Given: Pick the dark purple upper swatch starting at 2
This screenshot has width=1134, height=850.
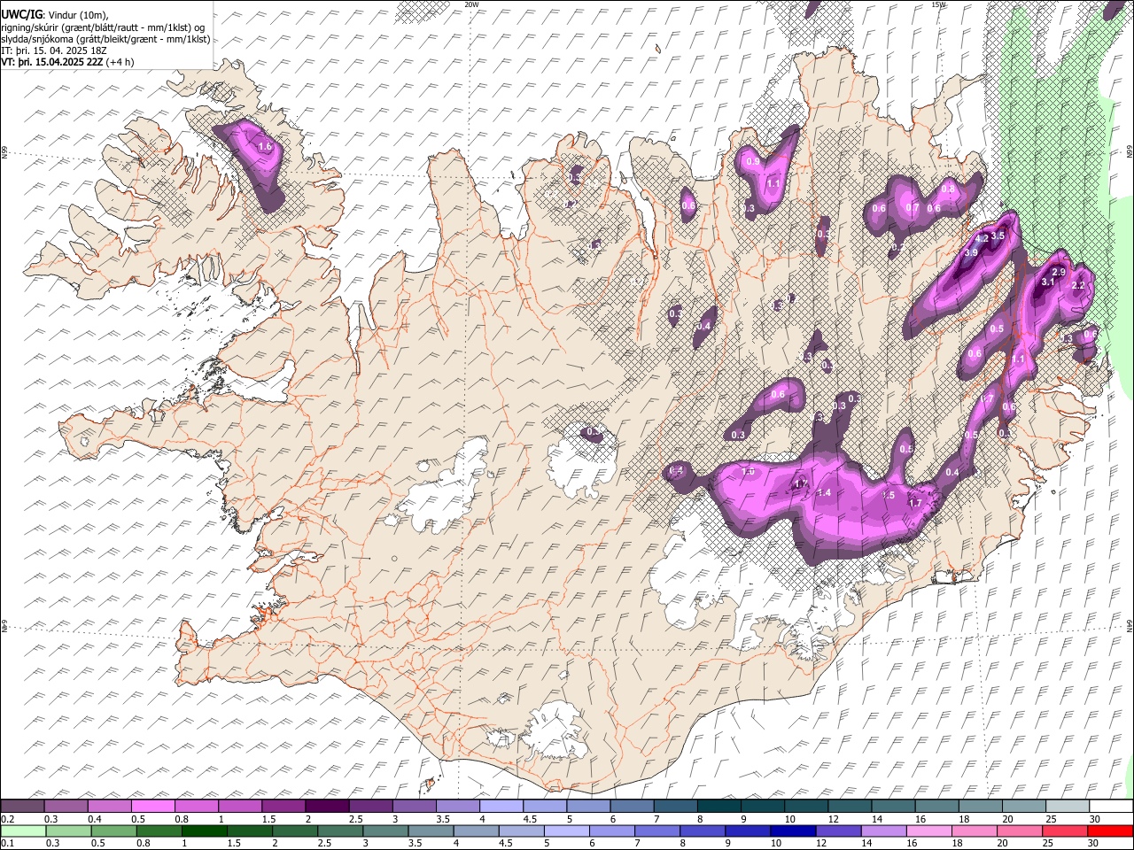Looking at the screenshot, I should click(327, 806).
